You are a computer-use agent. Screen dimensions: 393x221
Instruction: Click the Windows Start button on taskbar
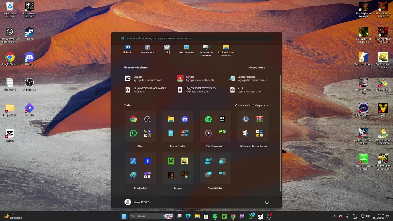tap(124, 216)
